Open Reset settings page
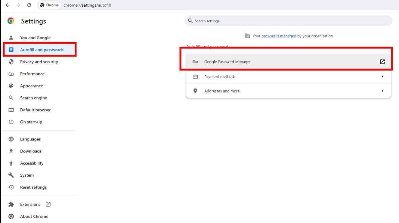 (x=33, y=187)
